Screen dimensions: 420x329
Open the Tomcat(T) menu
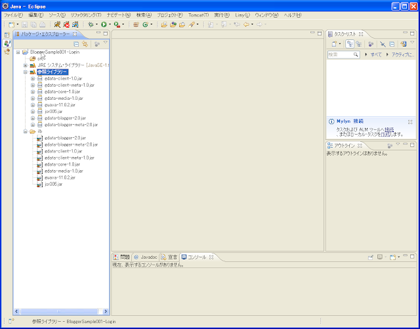pyautogui.click(x=198, y=15)
